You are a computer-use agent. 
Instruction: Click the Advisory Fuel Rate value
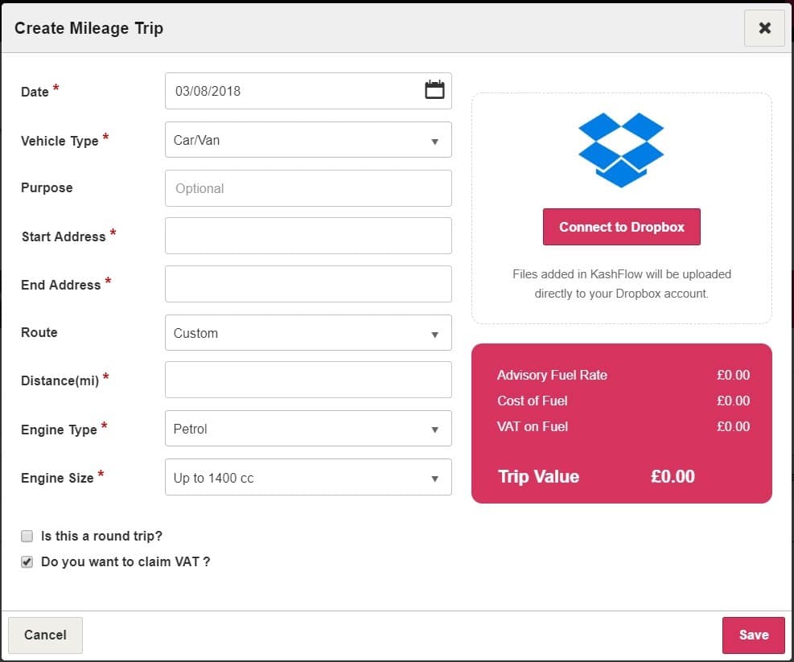(733, 375)
